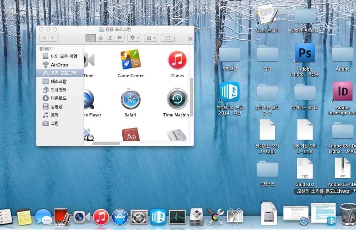Open the Game Center app icon
This screenshot has width=356, height=230.
tap(130, 60)
